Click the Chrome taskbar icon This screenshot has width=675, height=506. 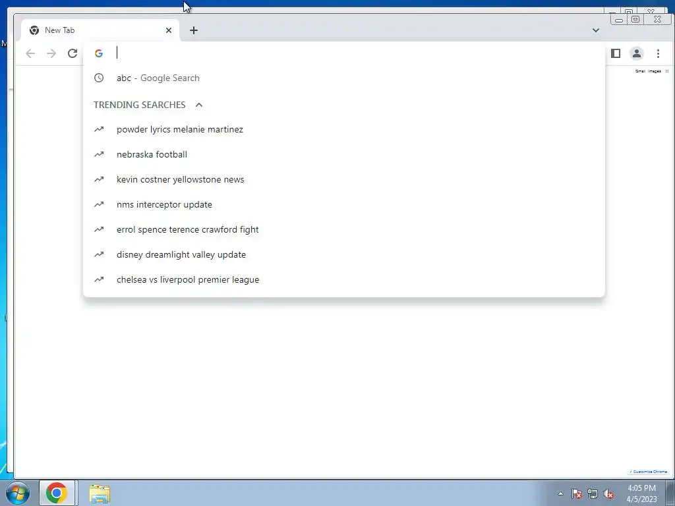(x=57, y=493)
